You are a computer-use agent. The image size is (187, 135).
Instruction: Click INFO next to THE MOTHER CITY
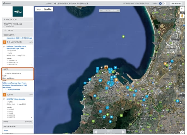31,42
